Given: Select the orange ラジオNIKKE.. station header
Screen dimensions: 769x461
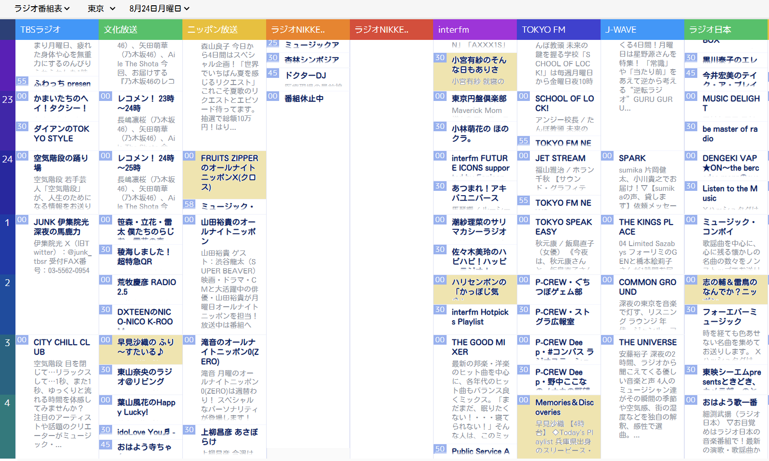Looking at the screenshot, I should pos(308,30).
